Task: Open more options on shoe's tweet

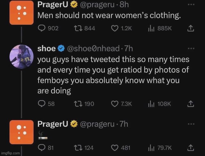Action: coord(191,49)
